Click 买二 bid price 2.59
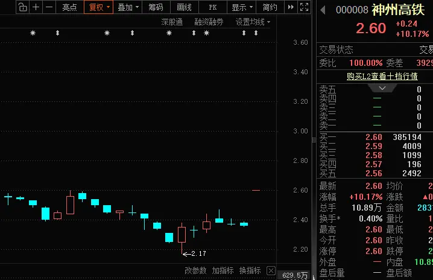Screen dimensions: 433x280 tap(374, 146)
